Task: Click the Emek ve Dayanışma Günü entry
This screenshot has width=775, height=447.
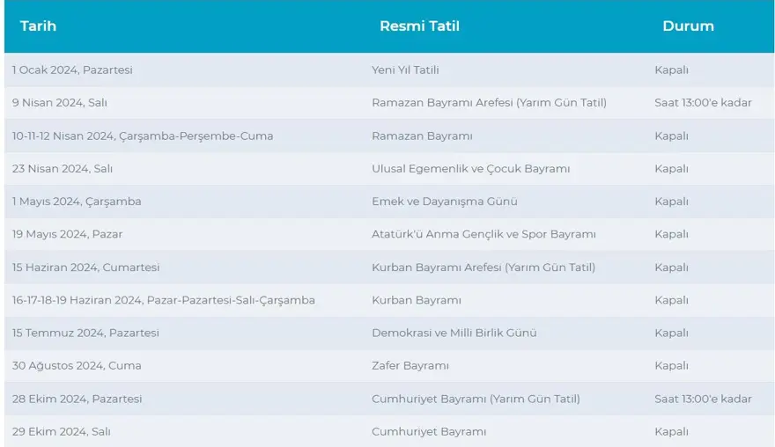Action: click(x=444, y=202)
